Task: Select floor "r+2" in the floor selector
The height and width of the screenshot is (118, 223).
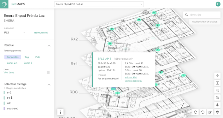Action: click(9, 92)
